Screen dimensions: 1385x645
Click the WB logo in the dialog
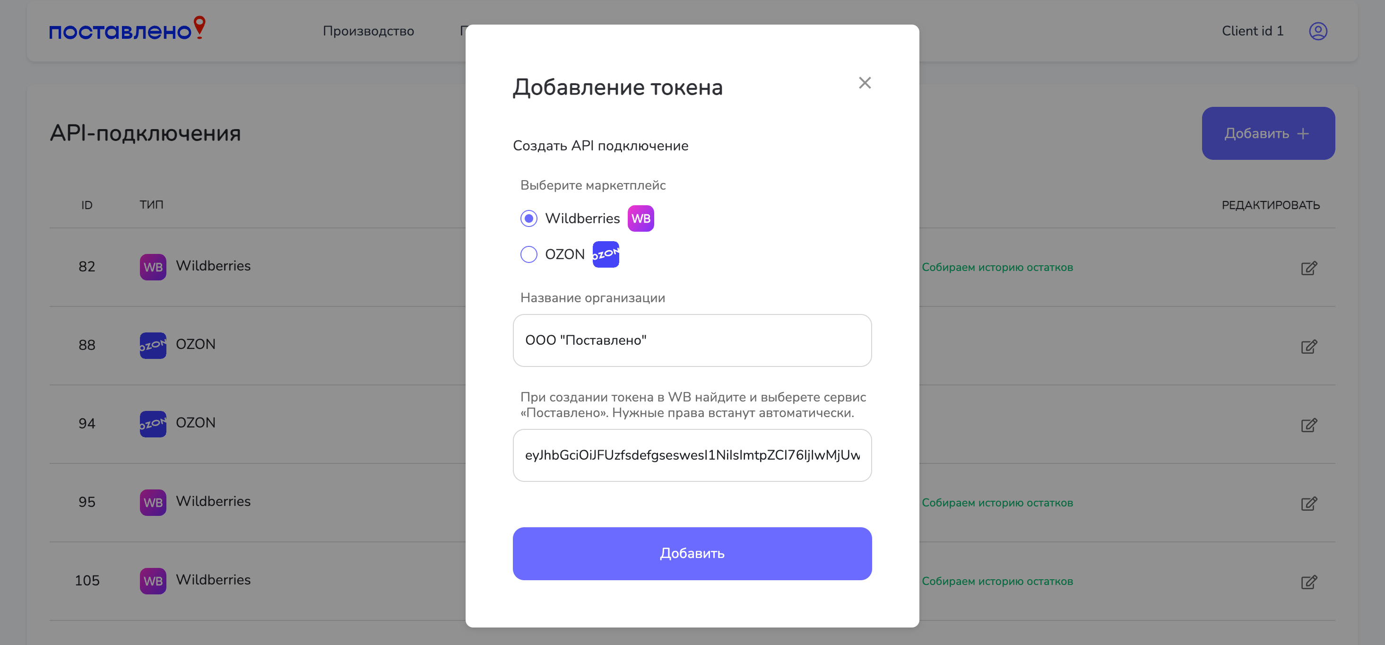(x=641, y=218)
